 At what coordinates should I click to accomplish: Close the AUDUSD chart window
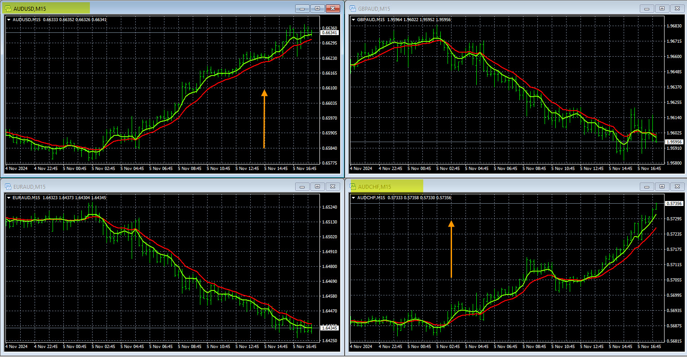332,9
